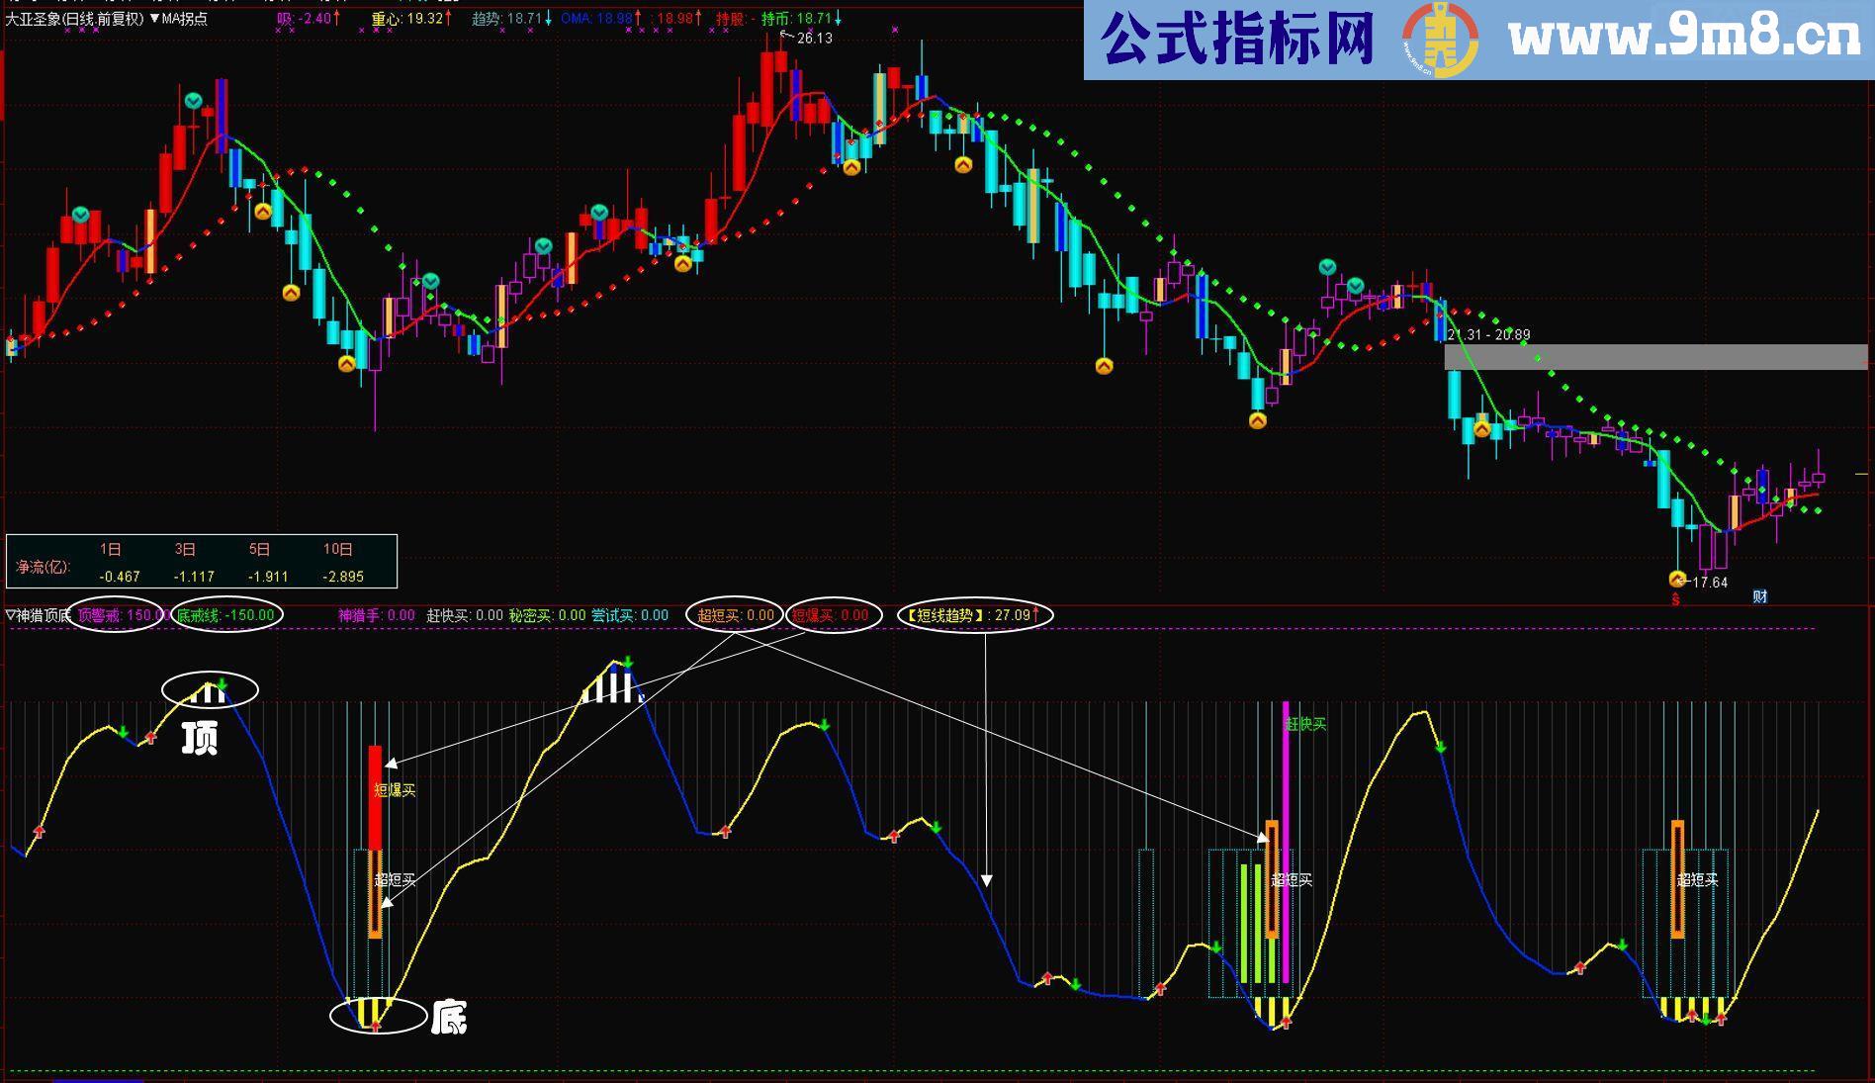Expand the MA拐点 dropdown arrow

(156, 17)
